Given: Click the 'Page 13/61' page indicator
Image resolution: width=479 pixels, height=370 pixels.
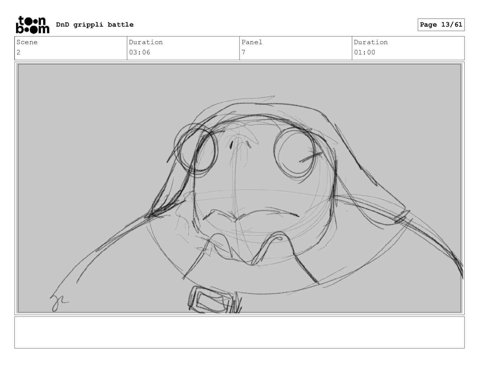Looking at the screenshot, I should [441, 24].
